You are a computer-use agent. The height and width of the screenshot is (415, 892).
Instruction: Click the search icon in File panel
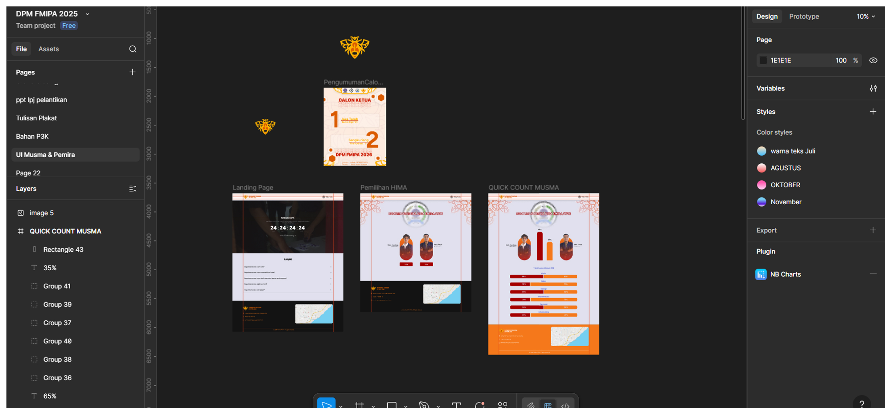click(132, 49)
